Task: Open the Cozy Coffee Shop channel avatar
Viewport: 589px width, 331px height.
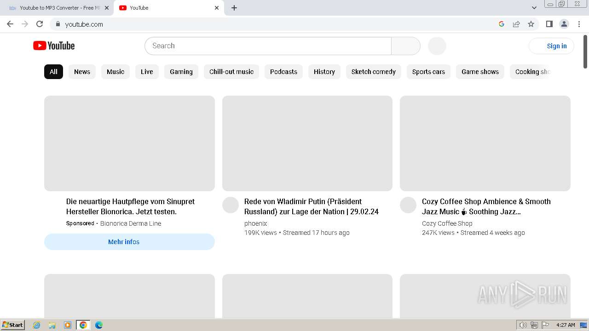Action: point(408,205)
